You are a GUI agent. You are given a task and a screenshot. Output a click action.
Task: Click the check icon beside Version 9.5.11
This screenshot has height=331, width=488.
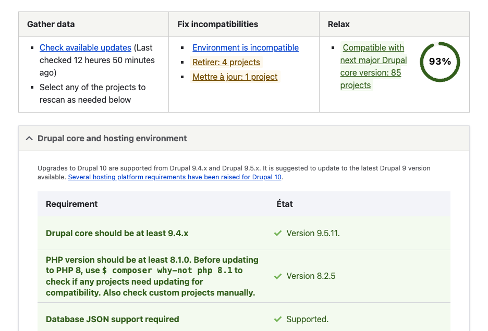coord(277,234)
